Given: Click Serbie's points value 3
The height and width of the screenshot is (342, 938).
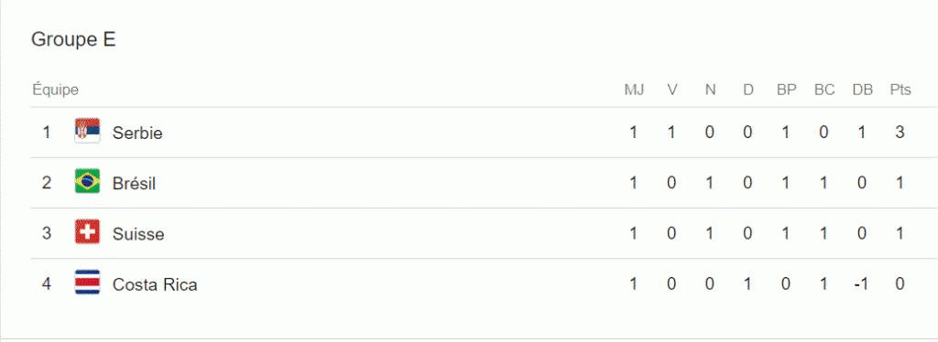Looking at the screenshot, I should click(900, 133).
